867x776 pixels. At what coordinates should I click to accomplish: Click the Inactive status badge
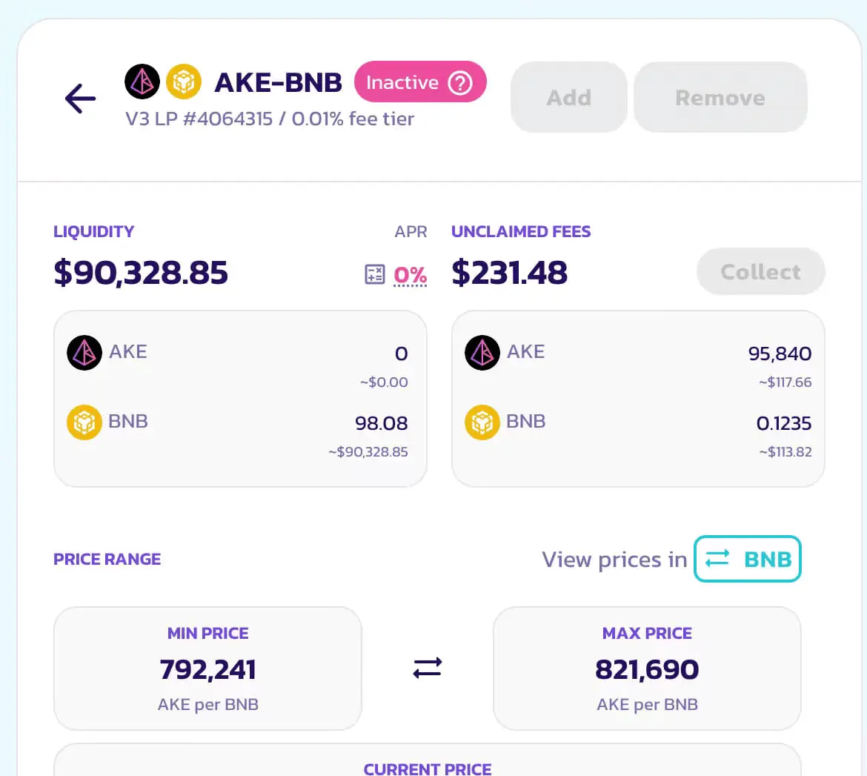click(420, 82)
